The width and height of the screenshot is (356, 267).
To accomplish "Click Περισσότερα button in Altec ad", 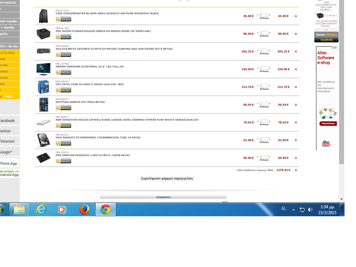I will pos(328,123).
